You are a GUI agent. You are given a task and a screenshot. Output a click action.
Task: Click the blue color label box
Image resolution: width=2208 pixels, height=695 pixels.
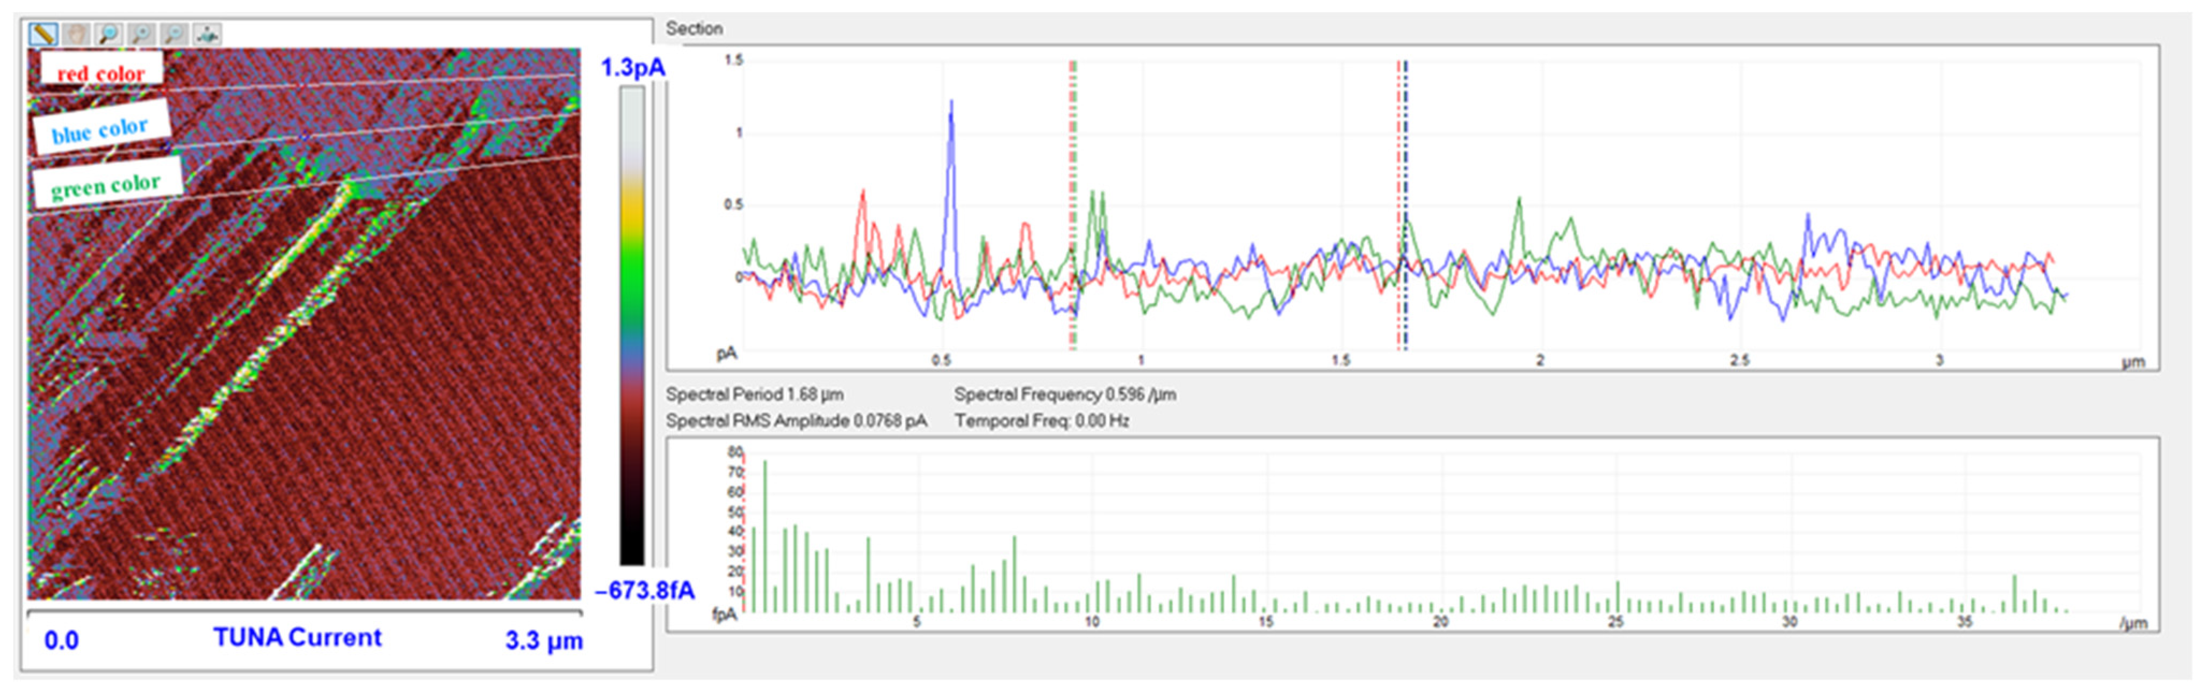100,128
